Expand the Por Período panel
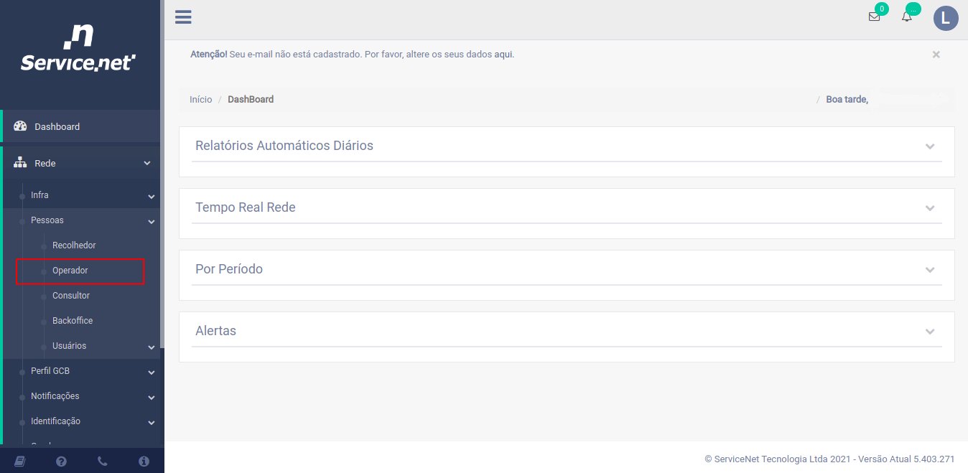 click(930, 270)
